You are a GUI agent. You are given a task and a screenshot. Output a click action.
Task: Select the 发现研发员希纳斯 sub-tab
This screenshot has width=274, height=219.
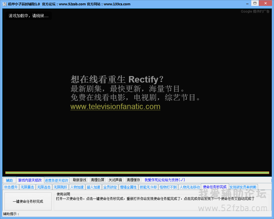[x=243, y=187]
